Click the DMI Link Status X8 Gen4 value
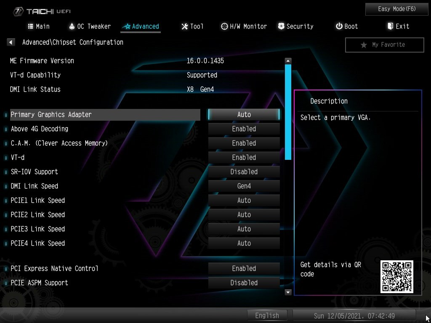This screenshot has height=323, width=431. coord(200,89)
